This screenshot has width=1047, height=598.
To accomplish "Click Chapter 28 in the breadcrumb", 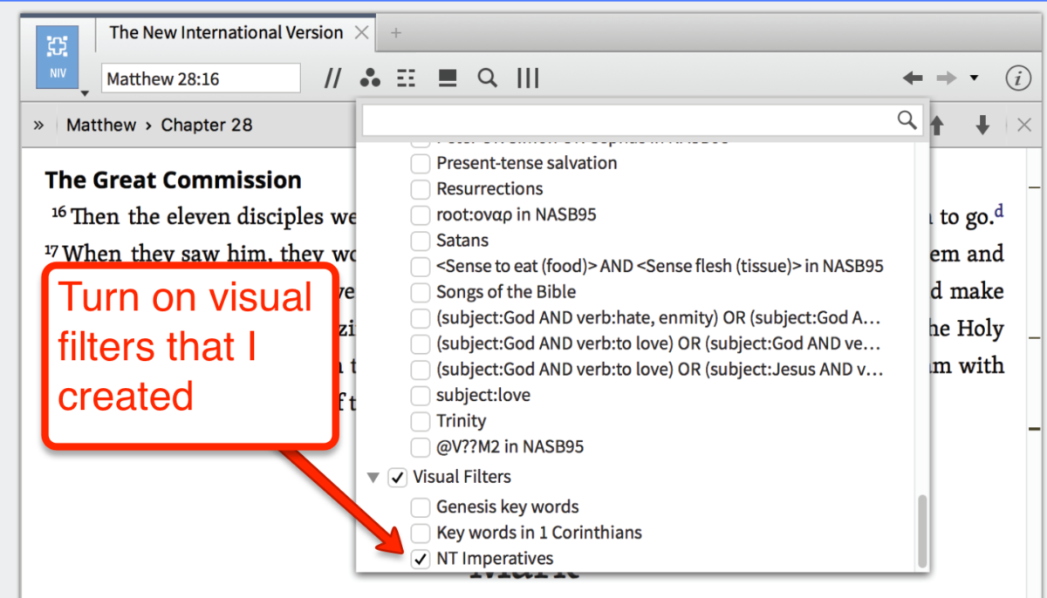I will [x=207, y=125].
